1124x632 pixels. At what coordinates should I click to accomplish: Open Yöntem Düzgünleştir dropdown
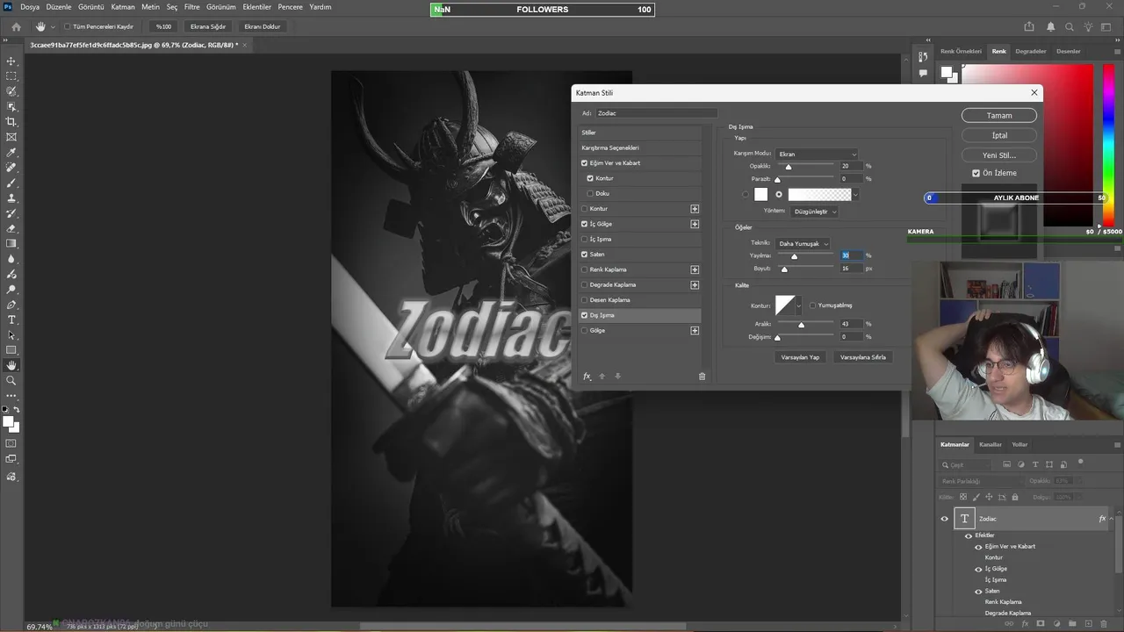(815, 212)
